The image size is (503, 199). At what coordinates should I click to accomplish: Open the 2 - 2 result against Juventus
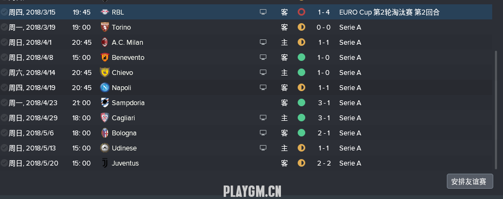[x=324, y=163]
